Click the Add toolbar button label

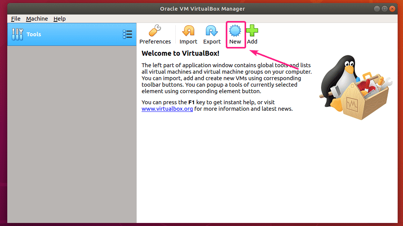pos(252,41)
